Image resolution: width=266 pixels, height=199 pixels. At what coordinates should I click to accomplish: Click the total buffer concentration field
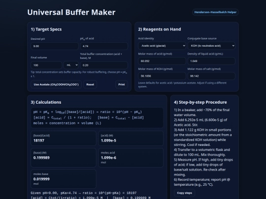tap(104, 65)
